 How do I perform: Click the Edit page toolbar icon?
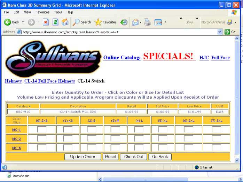coord(158,22)
